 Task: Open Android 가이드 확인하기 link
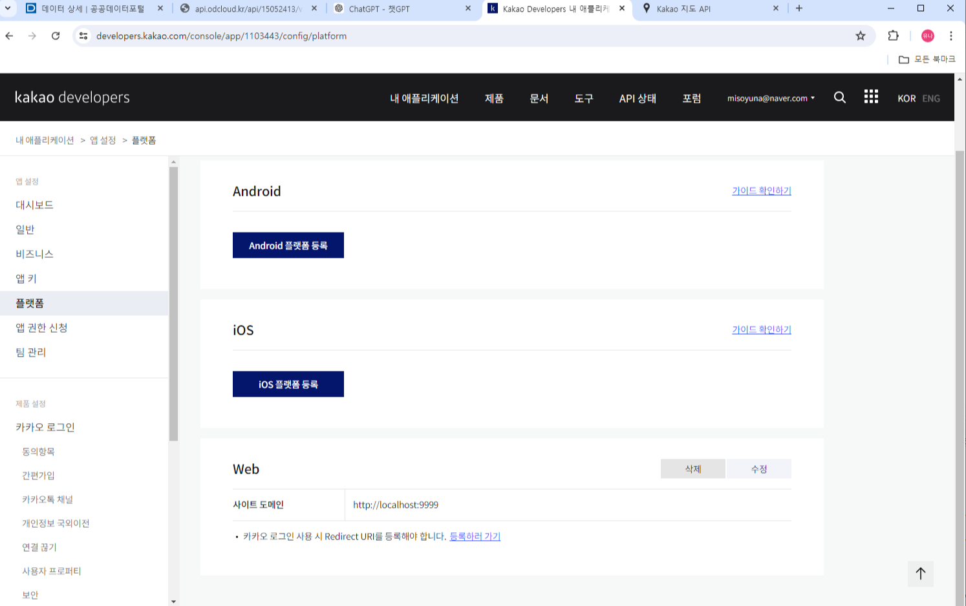762,191
